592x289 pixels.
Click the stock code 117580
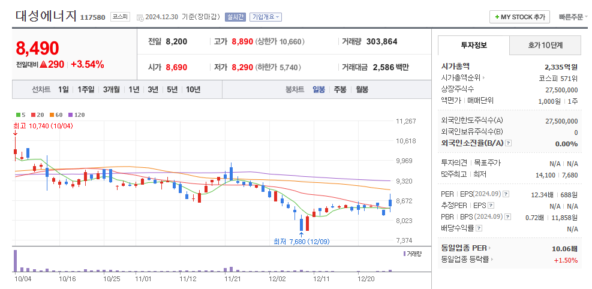(92, 17)
